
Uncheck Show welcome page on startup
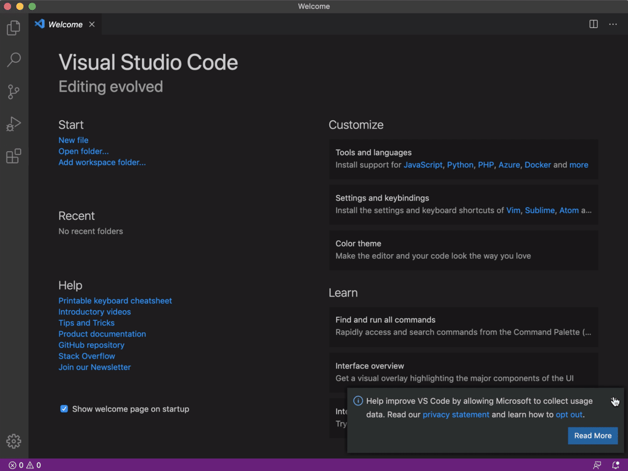tap(64, 409)
